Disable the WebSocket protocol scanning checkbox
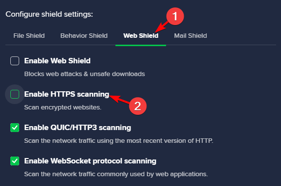The height and width of the screenshot is (186, 281). pos(15,161)
